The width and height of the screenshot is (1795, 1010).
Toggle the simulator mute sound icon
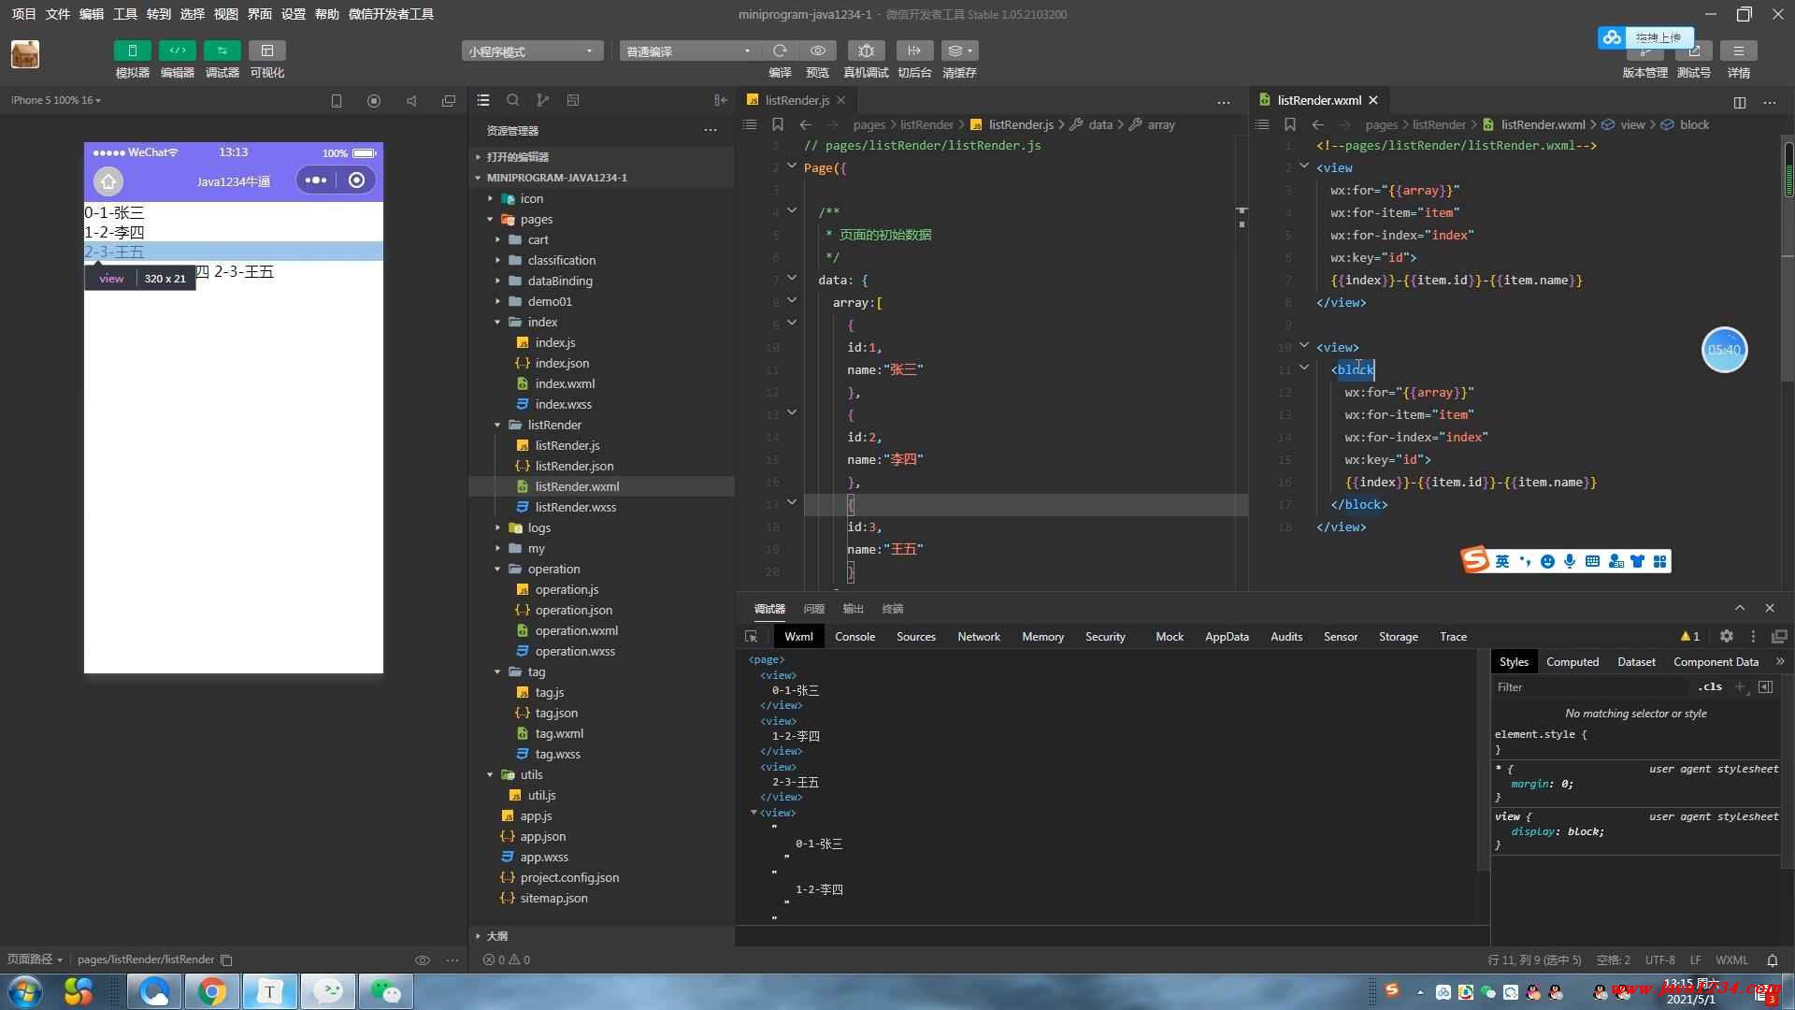[x=411, y=101]
